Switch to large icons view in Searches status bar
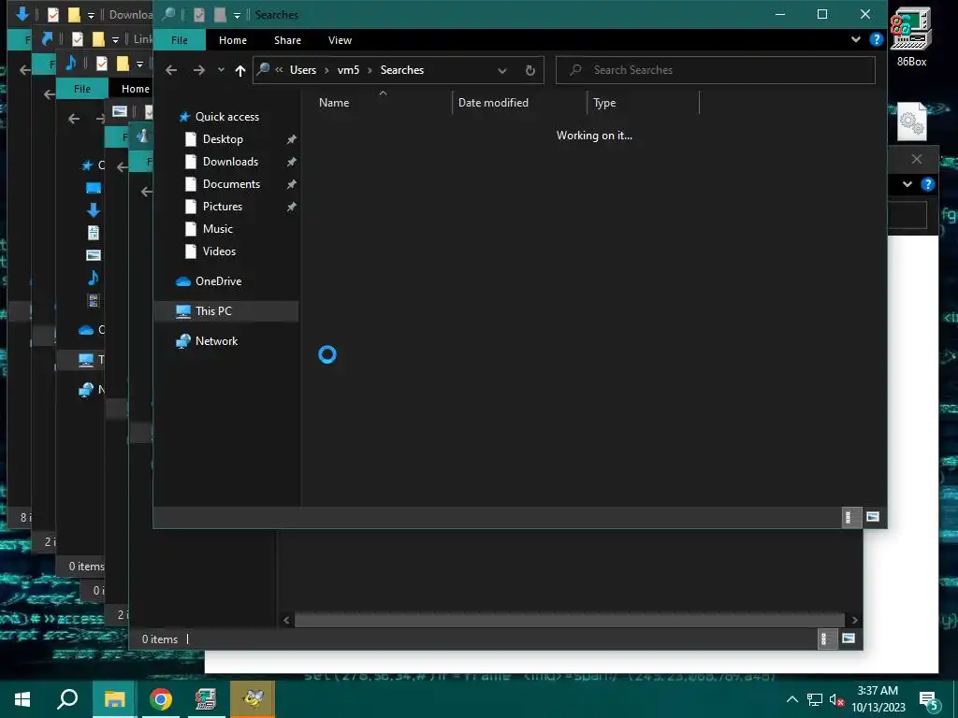The width and height of the screenshot is (958, 718). tap(873, 517)
